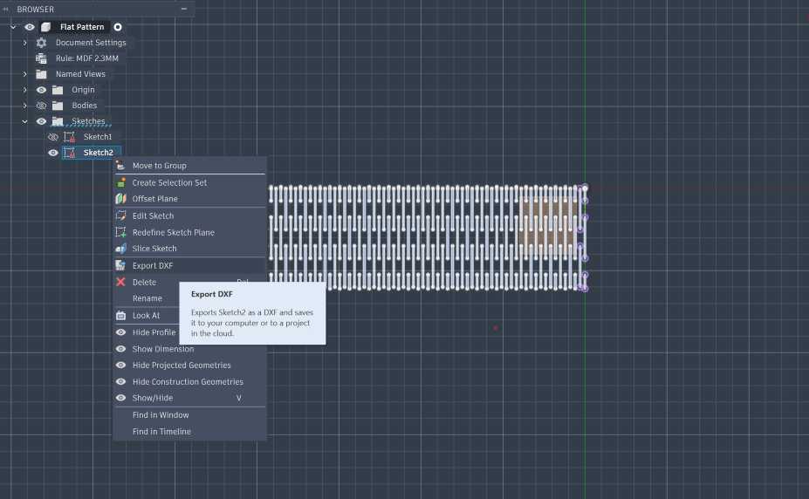Choose Move to Group from context menu
809x499 pixels.
(x=189, y=166)
